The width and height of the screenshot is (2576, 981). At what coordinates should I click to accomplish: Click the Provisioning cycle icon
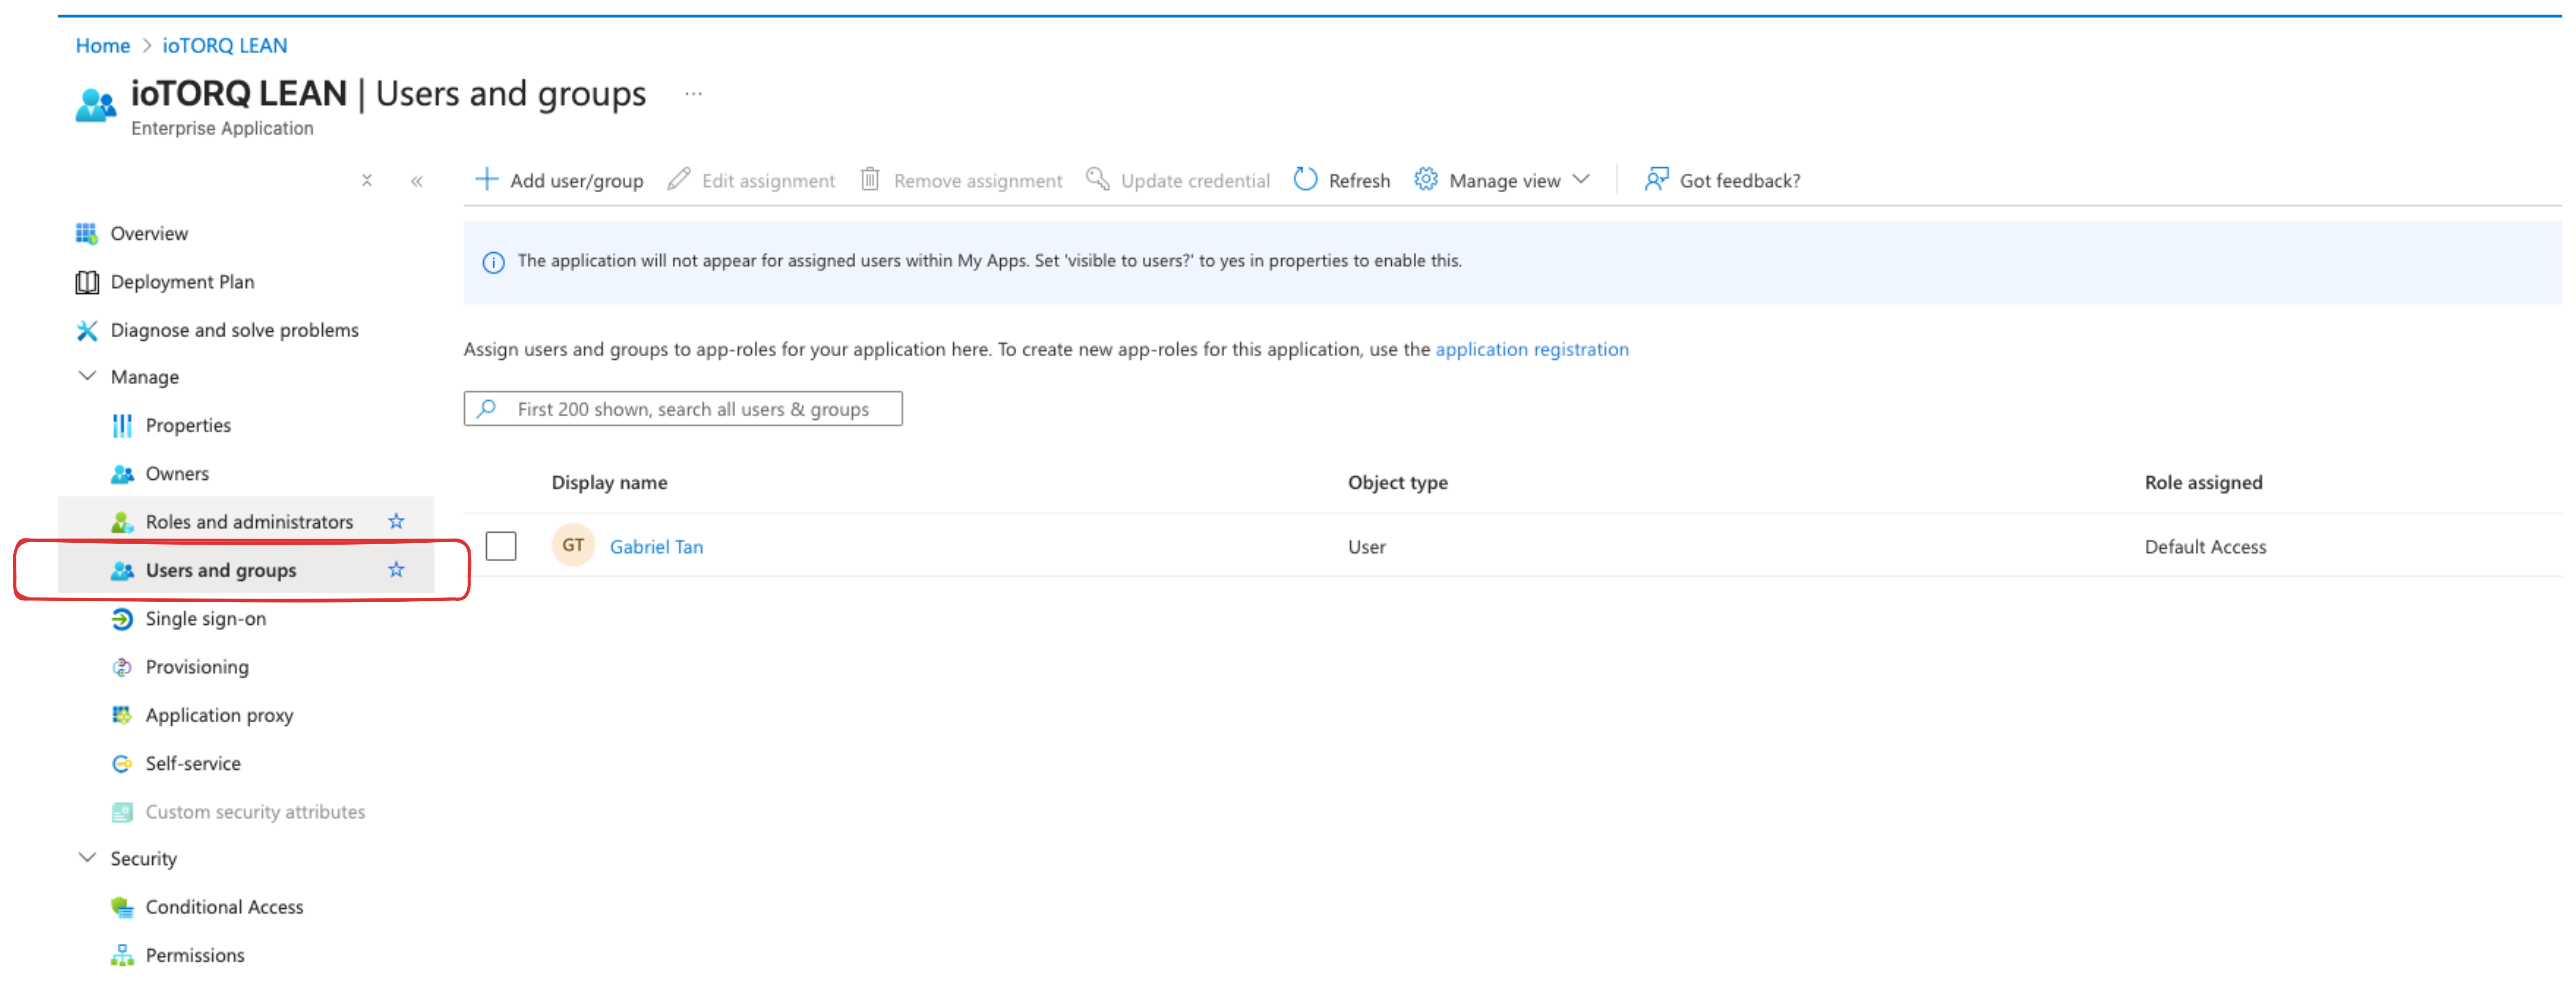click(x=122, y=667)
